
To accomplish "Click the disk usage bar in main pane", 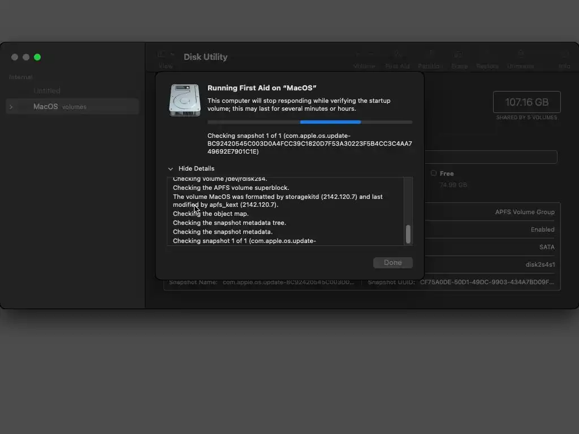I will point(491,157).
